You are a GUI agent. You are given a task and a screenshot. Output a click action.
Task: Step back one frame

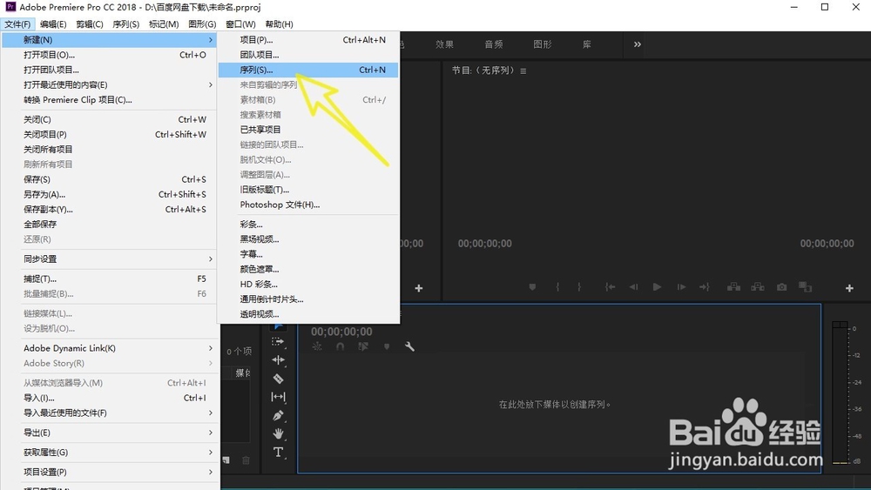pyautogui.click(x=633, y=287)
